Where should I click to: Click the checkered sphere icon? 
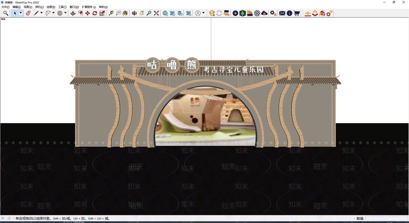click(257, 13)
